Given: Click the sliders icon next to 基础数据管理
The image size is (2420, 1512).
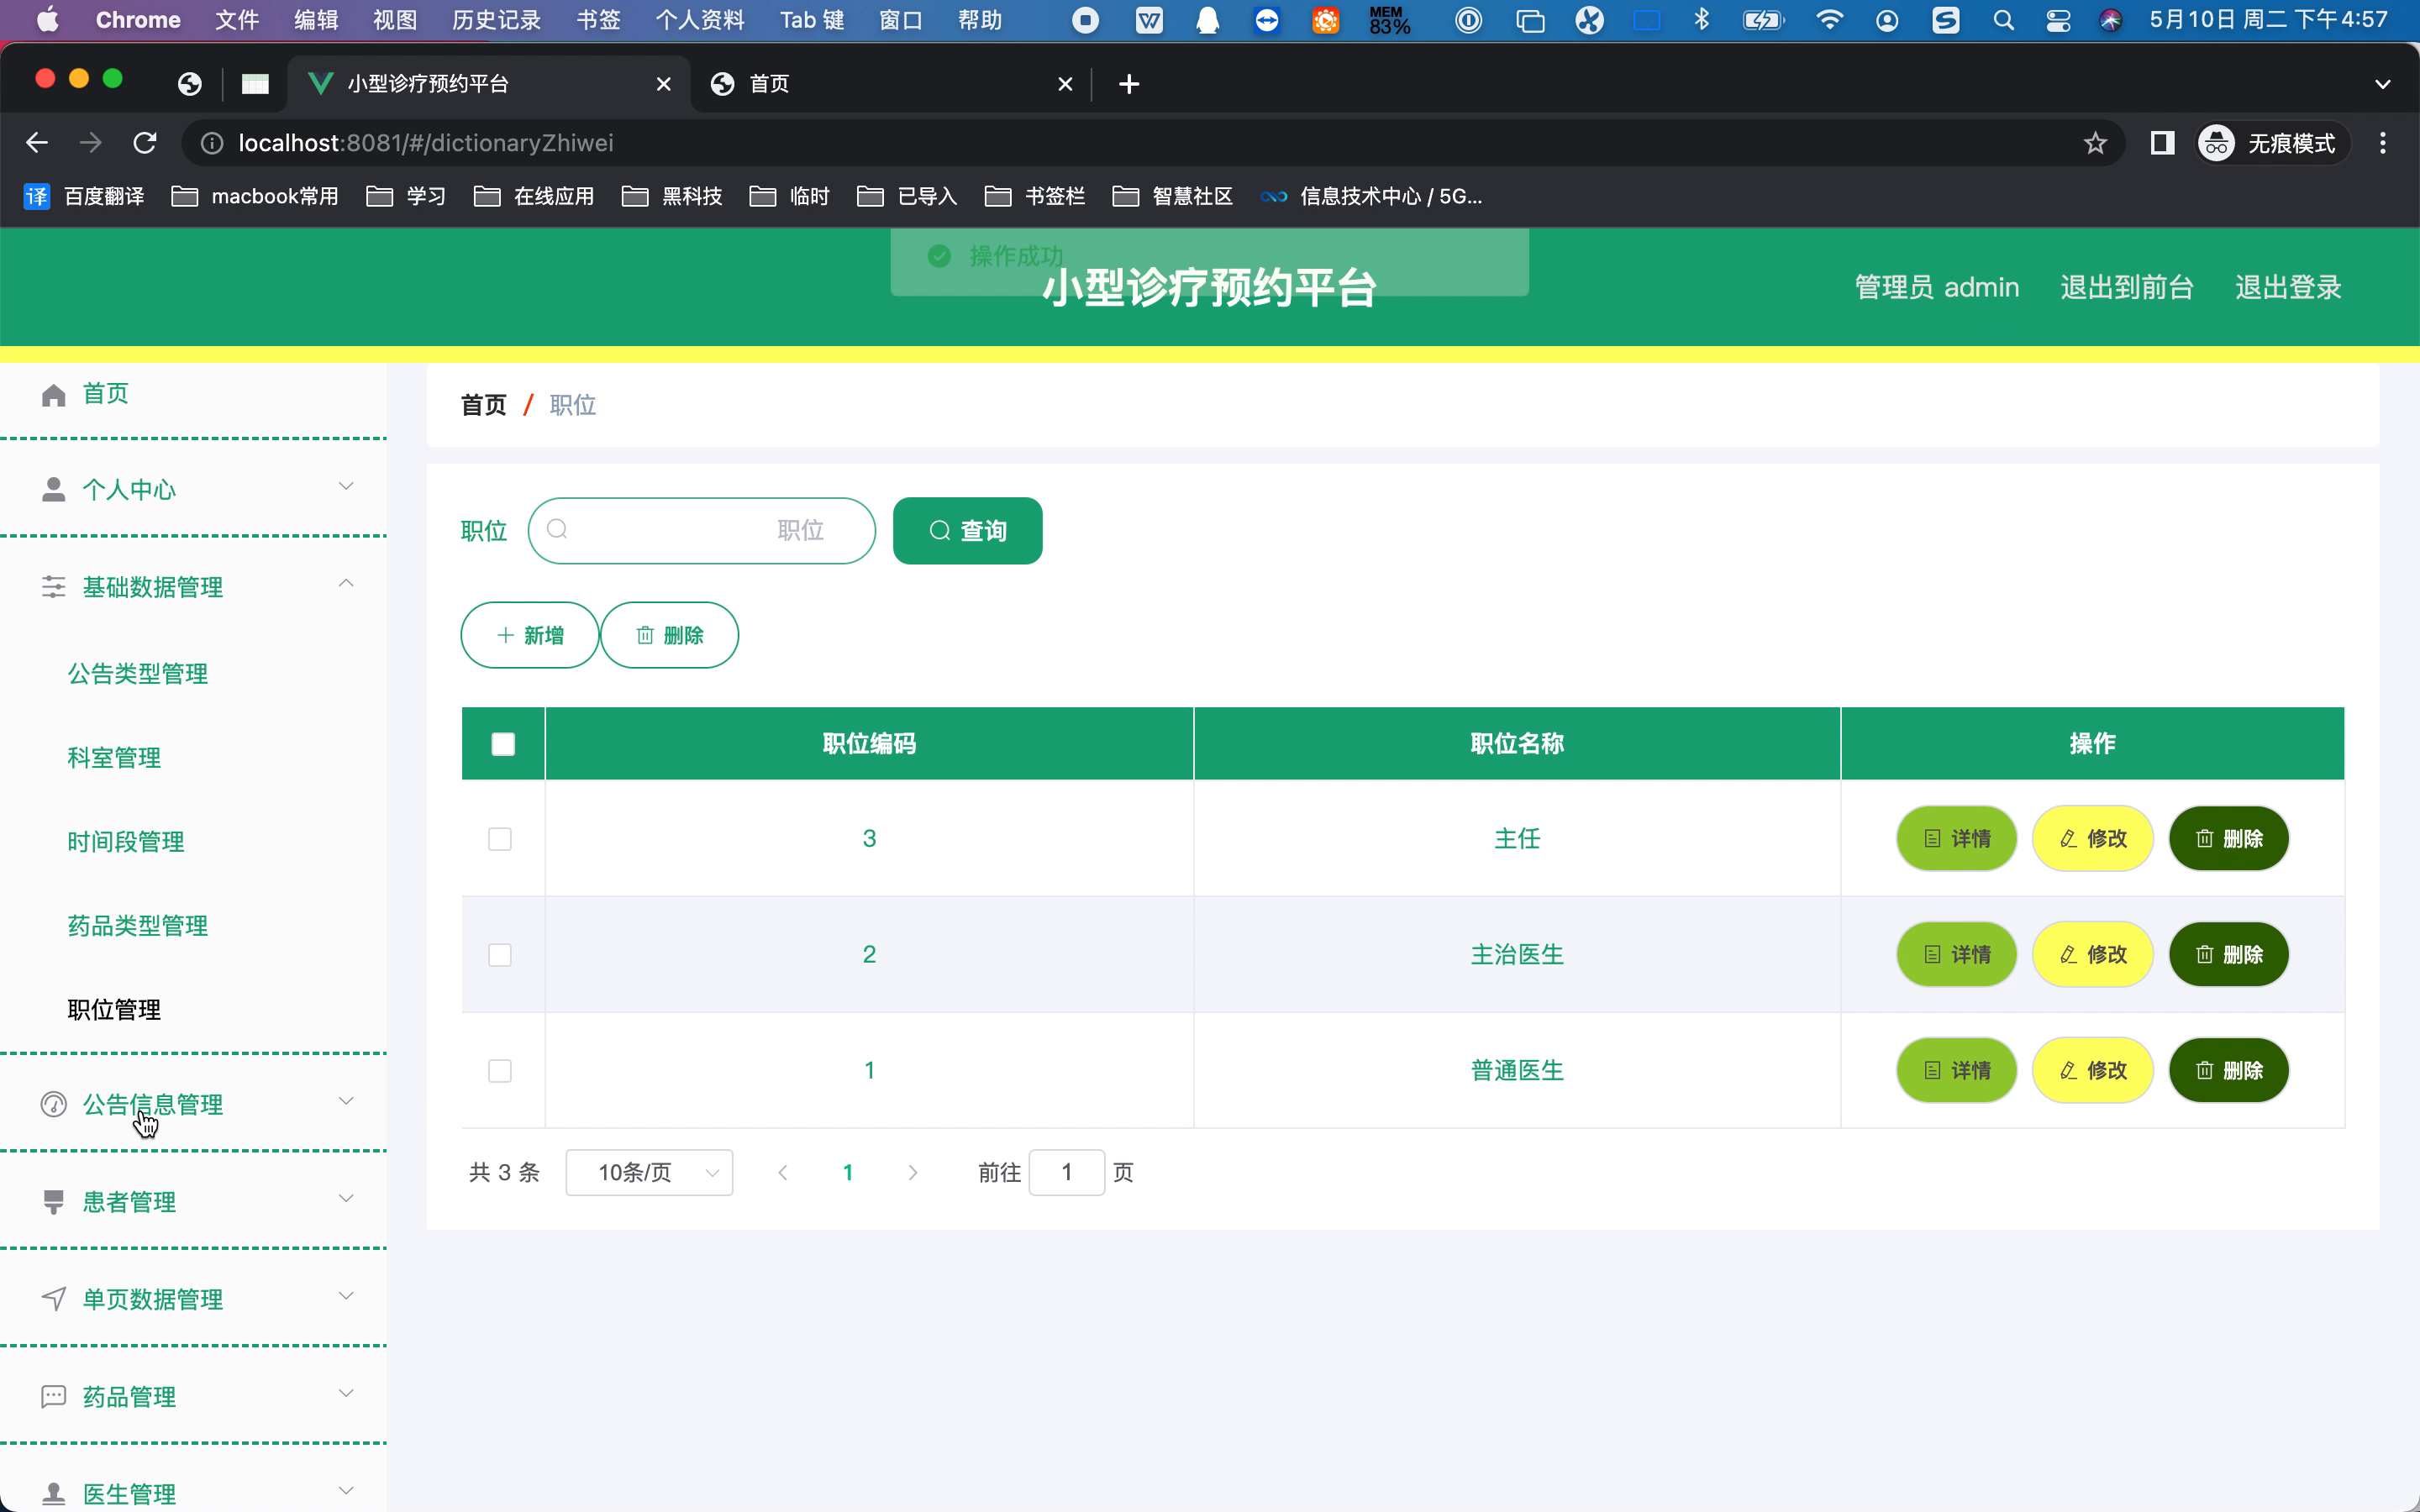Looking at the screenshot, I should pos(53,587).
